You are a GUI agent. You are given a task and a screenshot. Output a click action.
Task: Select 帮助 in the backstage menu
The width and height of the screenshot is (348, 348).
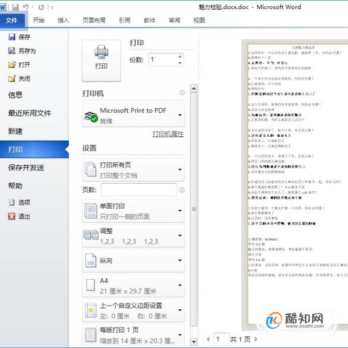click(15, 186)
